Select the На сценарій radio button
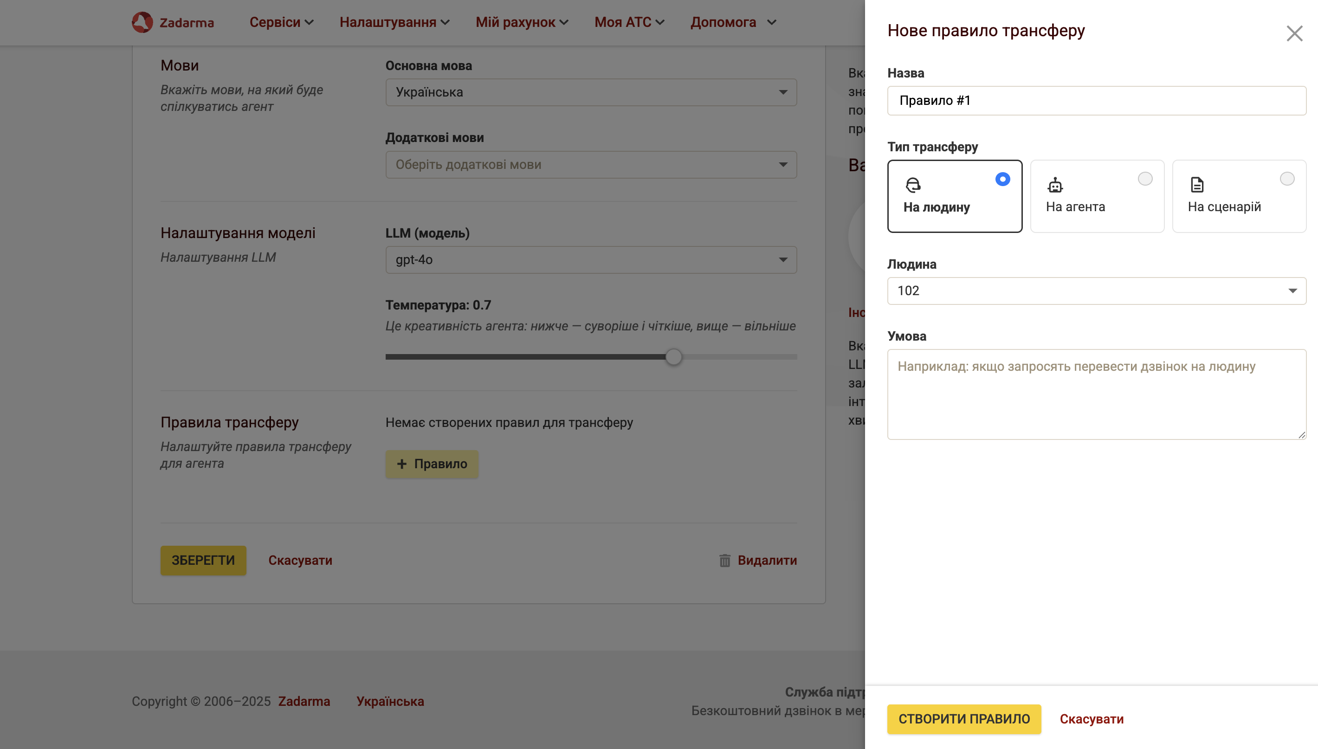The height and width of the screenshot is (749, 1318). pos(1286,179)
